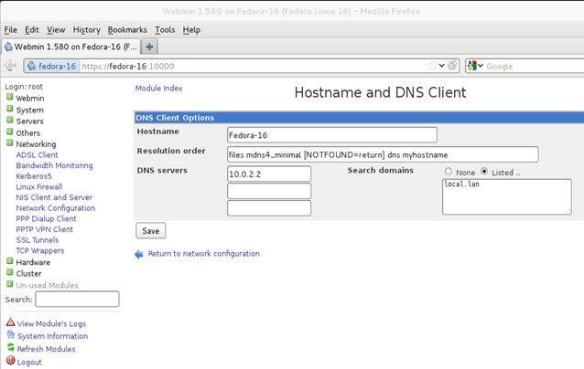Focus the third empty DNS server field

coord(269,208)
